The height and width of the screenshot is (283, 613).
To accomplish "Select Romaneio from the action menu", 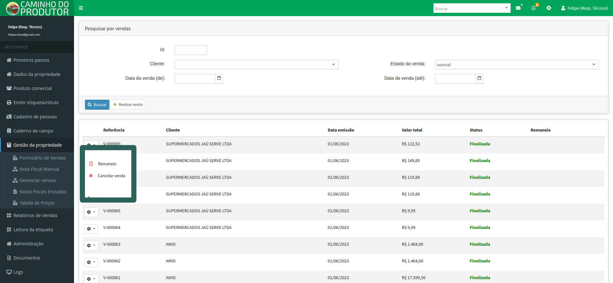I will (x=107, y=164).
